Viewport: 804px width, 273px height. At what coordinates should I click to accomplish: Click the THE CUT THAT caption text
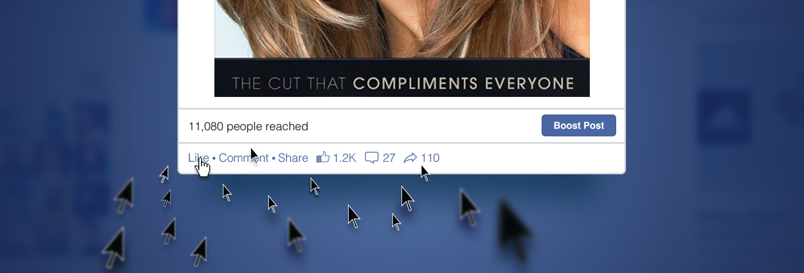tap(289, 84)
